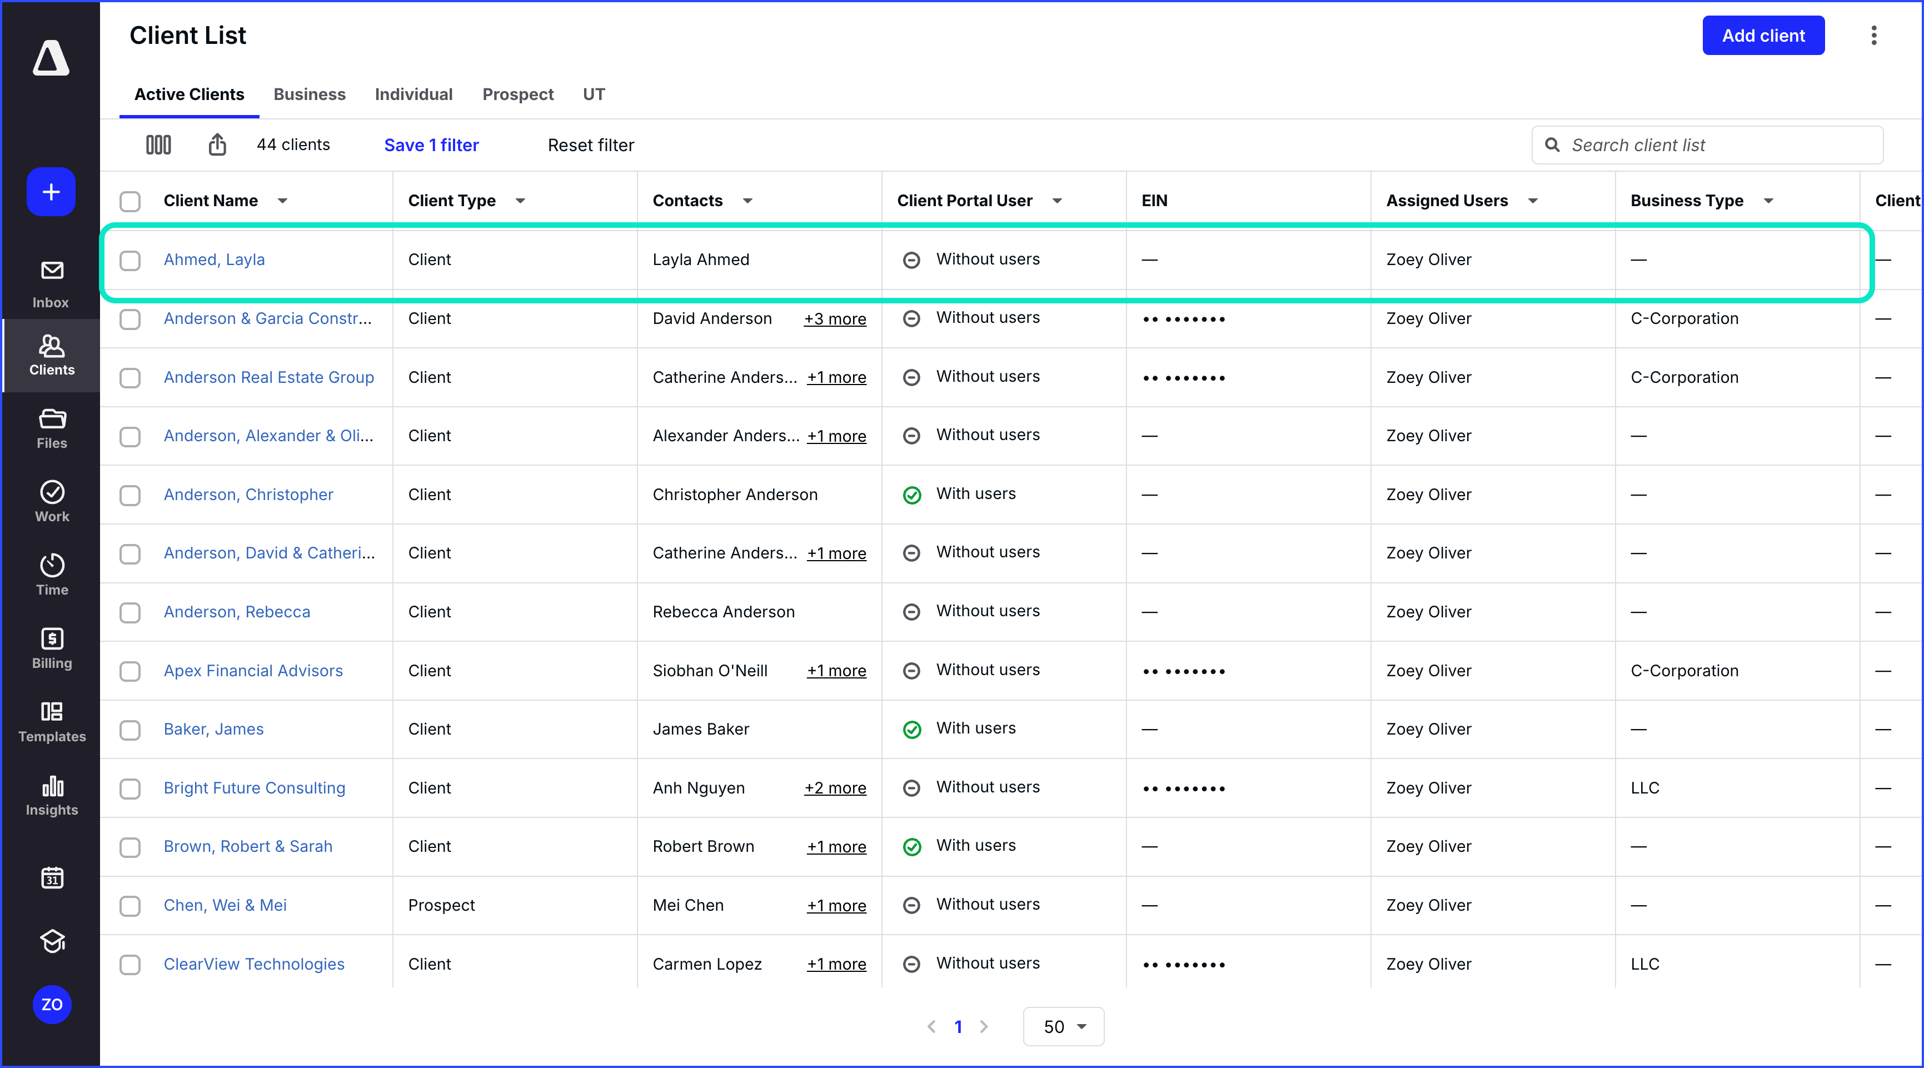Open the Client Name sort dropdown
This screenshot has width=1924, height=1068.
coord(282,200)
